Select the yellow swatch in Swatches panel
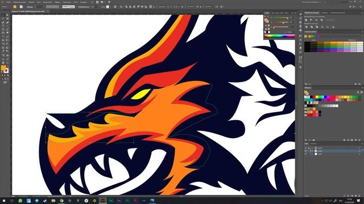The width and height of the screenshot is (364, 204). tap(317, 97)
